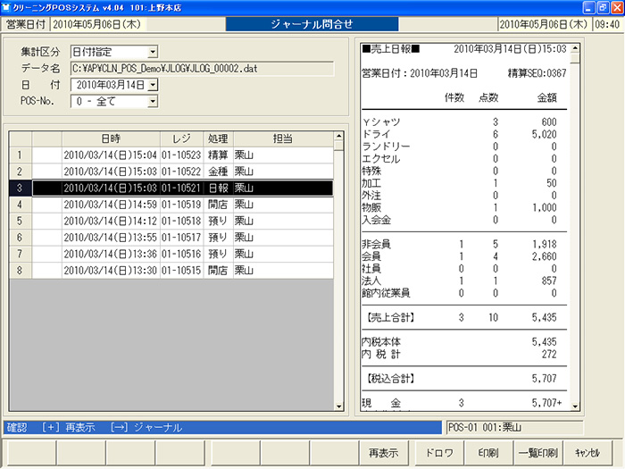Click the 09:40 clock in header
The height and width of the screenshot is (469, 625).
point(607,24)
